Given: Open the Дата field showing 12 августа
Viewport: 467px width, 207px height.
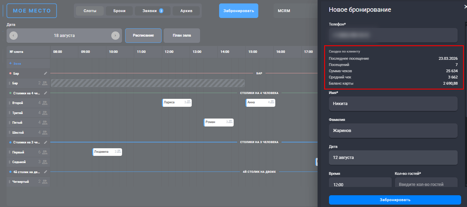Looking at the screenshot, I should [x=393, y=157].
